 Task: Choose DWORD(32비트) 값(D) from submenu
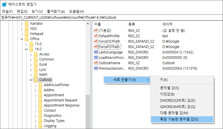182,101
